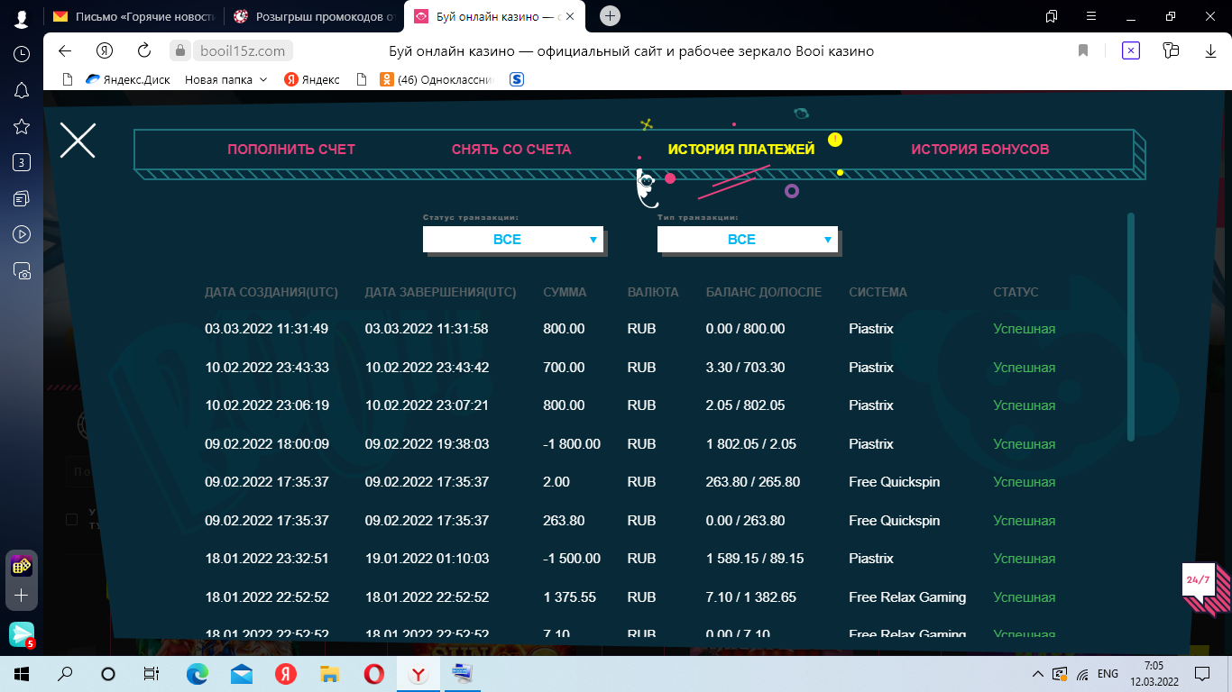Open the ПОПОЛНИТЬ СЧЕТ tab
This screenshot has height=692, width=1232.
pyautogui.click(x=291, y=150)
